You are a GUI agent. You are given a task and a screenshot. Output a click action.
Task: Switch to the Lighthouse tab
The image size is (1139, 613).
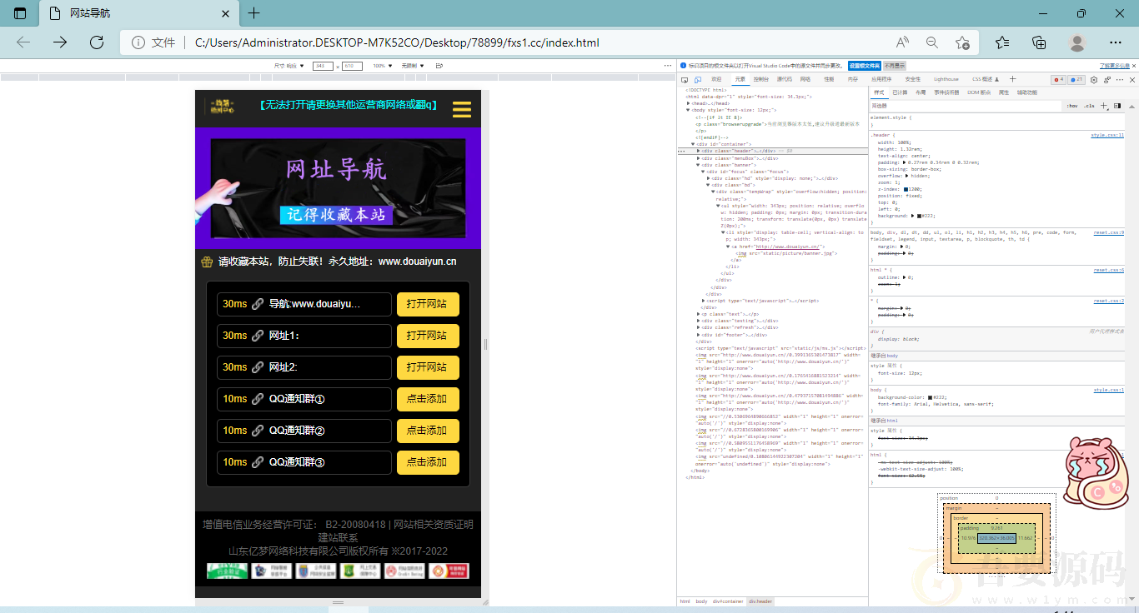tap(946, 79)
